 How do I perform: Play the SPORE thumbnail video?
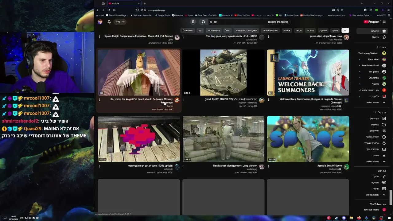coord(308,139)
